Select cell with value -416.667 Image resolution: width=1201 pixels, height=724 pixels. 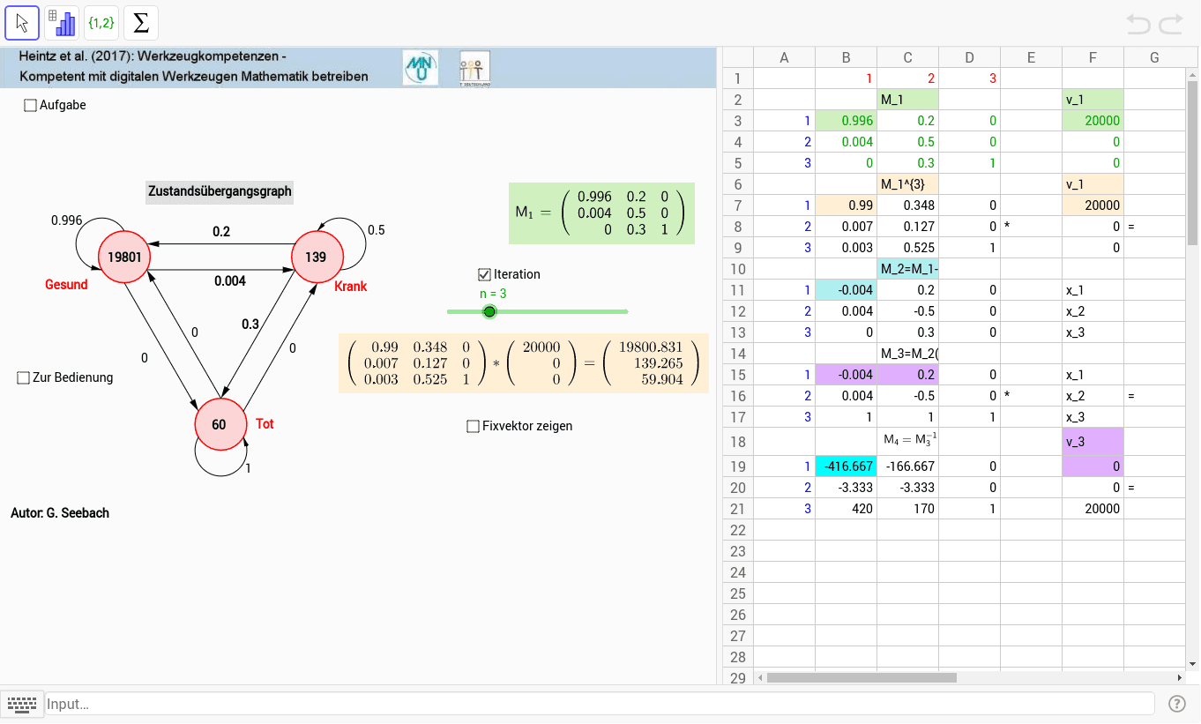coord(846,466)
